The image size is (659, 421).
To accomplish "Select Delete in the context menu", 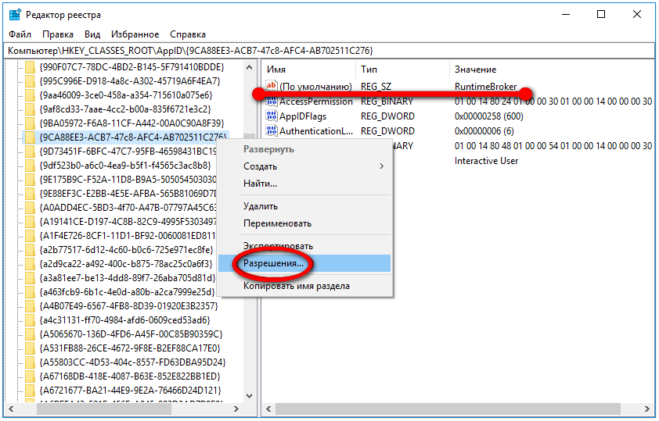I will point(261,207).
